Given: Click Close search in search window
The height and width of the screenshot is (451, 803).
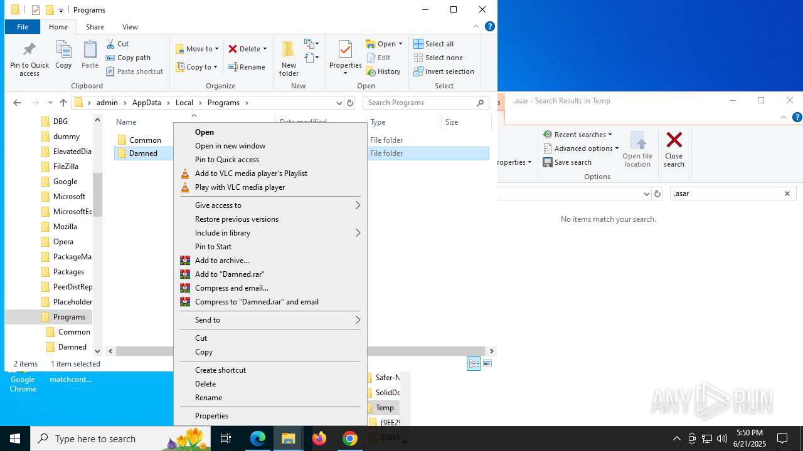Looking at the screenshot, I should click(674, 150).
